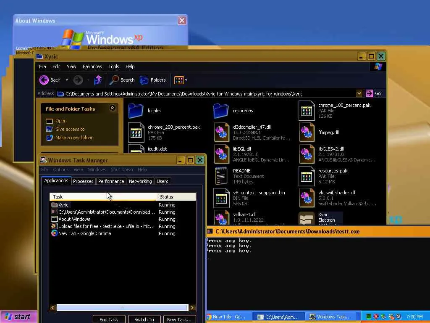This screenshot has height=323, width=430.
Task: Click the greyed Forward arrow icon
Action: [x=78, y=80]
